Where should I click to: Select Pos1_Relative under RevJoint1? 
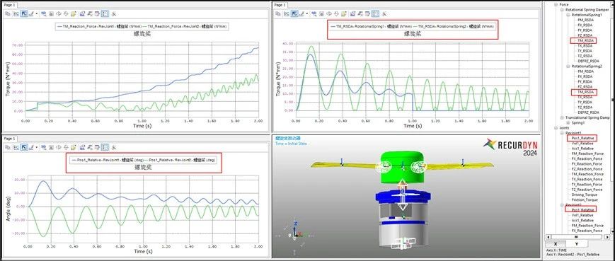coord(582,138)
